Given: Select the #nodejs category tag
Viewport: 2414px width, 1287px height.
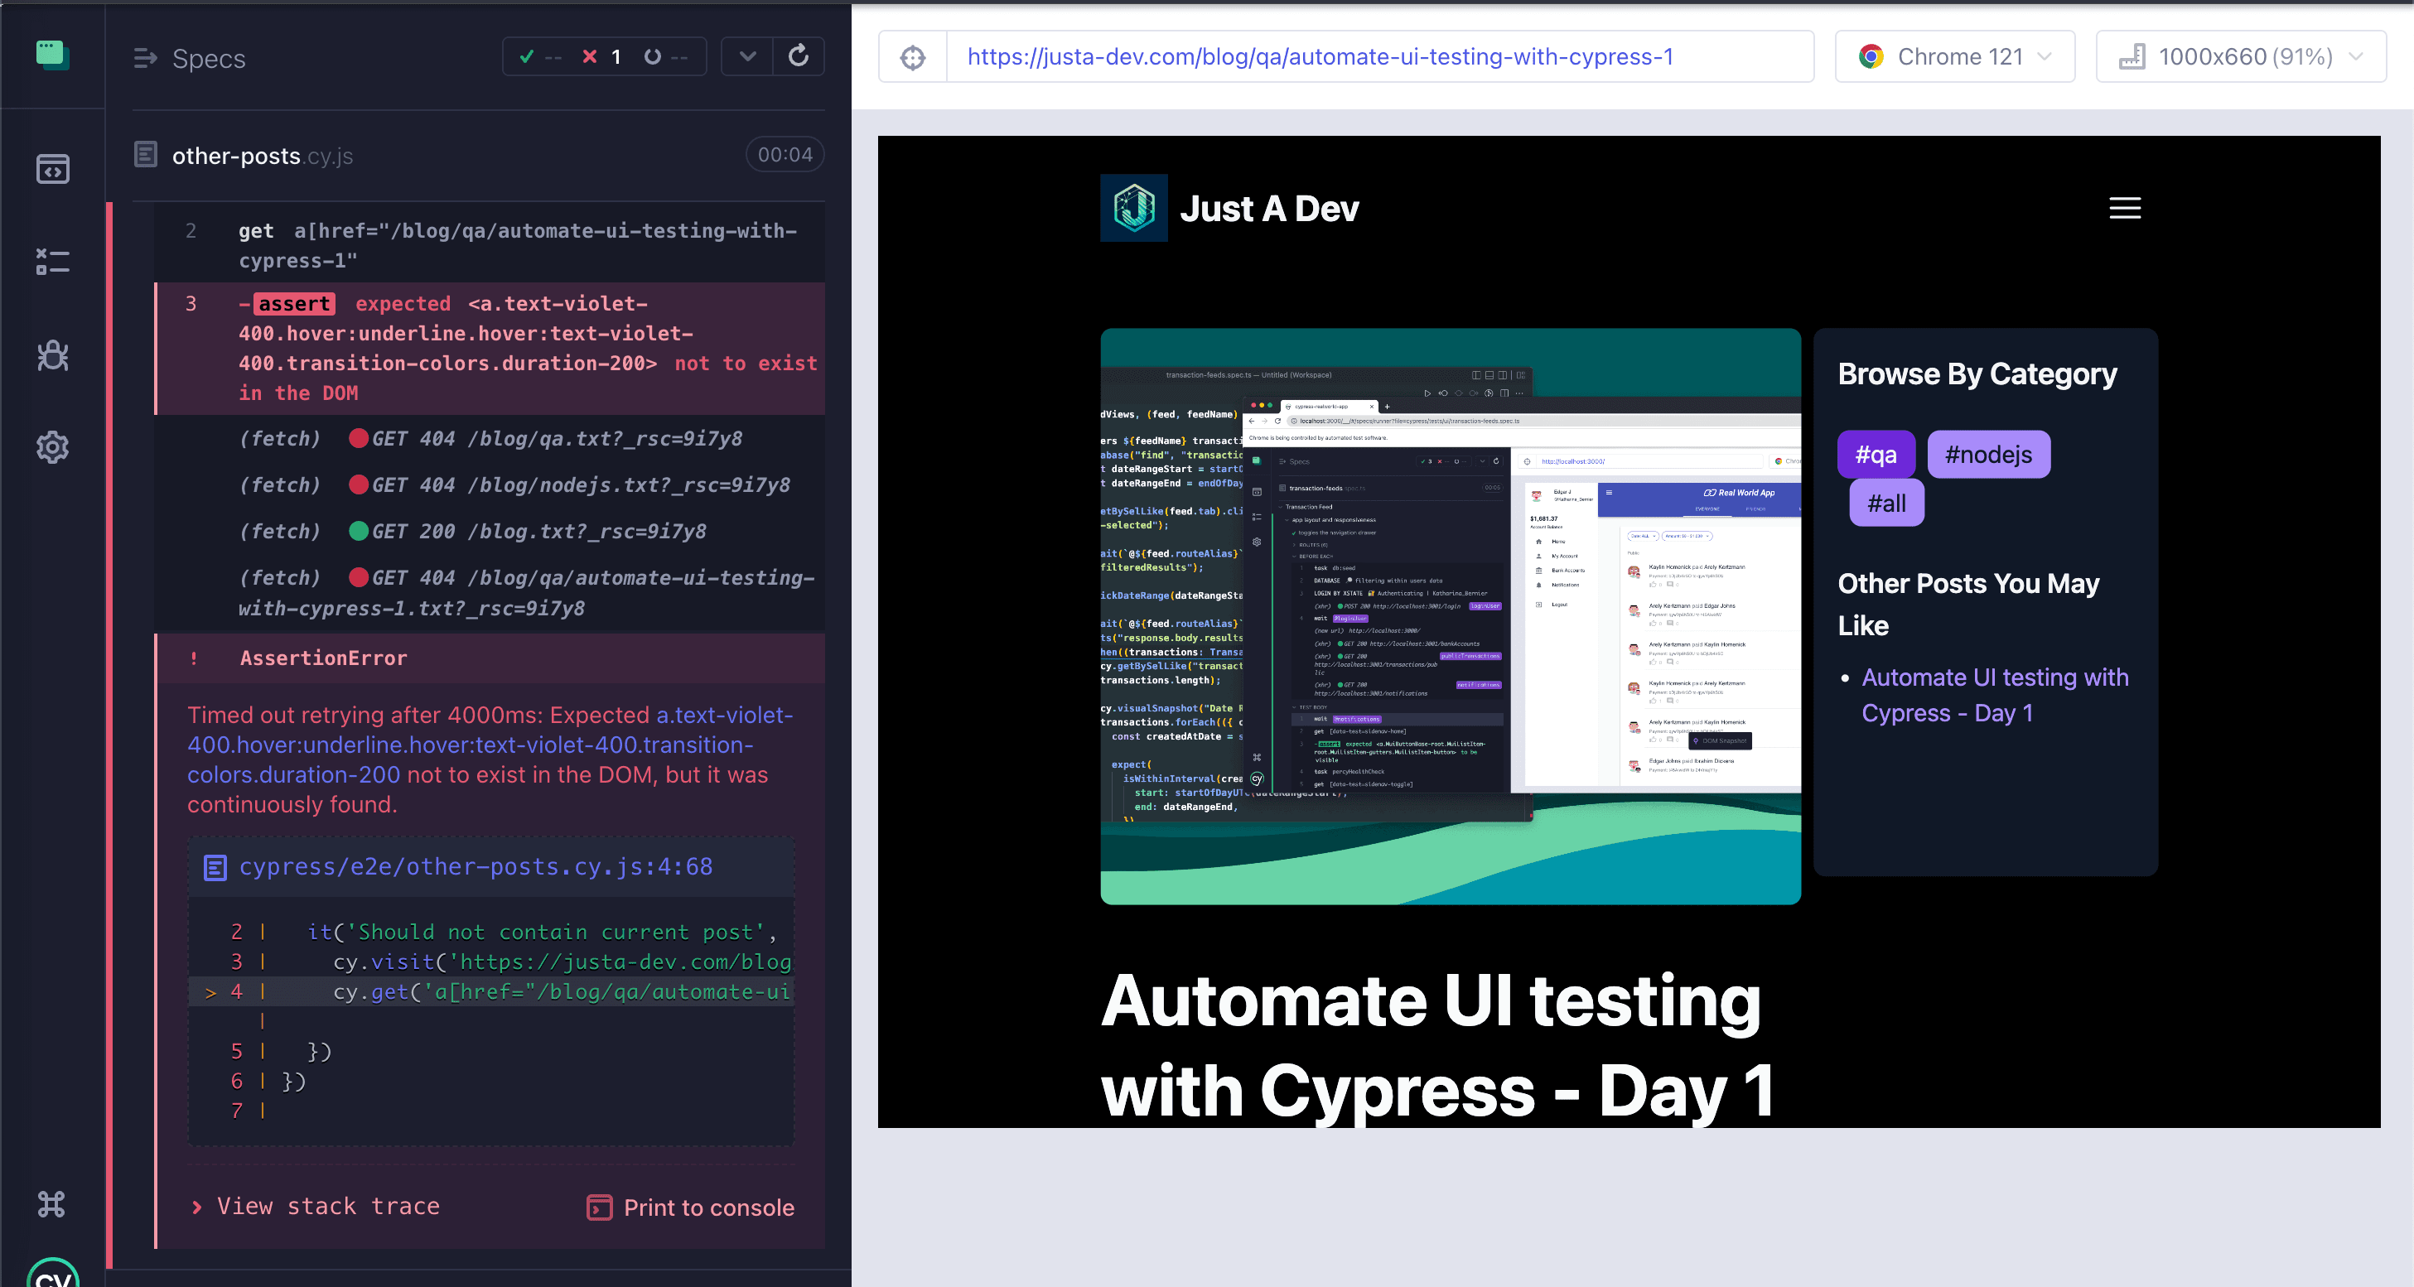Looking at the screenshot, I should [1988, 455].
